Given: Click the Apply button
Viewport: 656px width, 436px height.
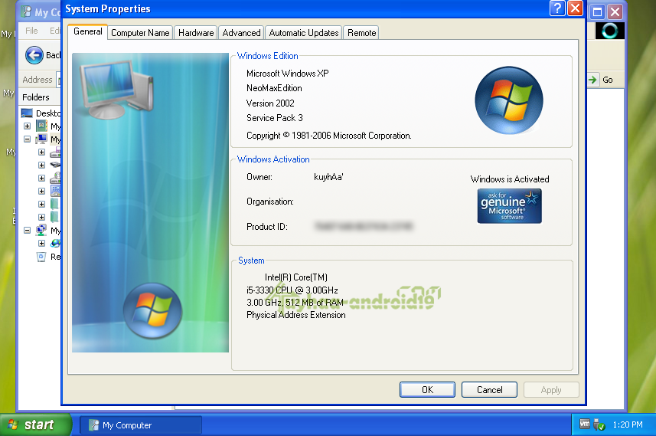Looking at the screenshot, I should pos(551,390).
